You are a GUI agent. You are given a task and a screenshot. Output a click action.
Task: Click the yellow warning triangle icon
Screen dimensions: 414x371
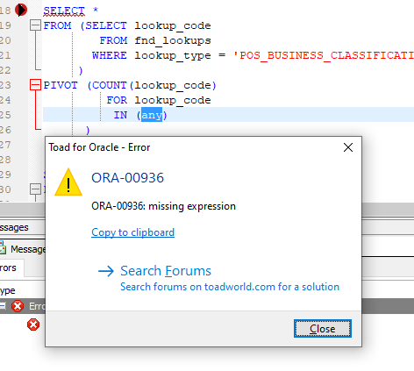point(68,182)
